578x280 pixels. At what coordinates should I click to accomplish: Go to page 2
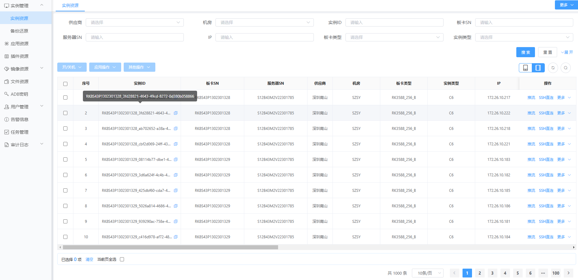click(x=480, y=273)
